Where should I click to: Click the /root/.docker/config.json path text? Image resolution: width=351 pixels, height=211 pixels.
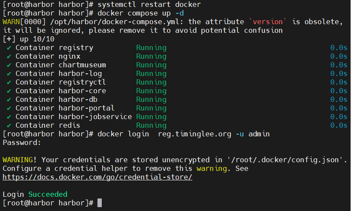(x=285, y=160)
